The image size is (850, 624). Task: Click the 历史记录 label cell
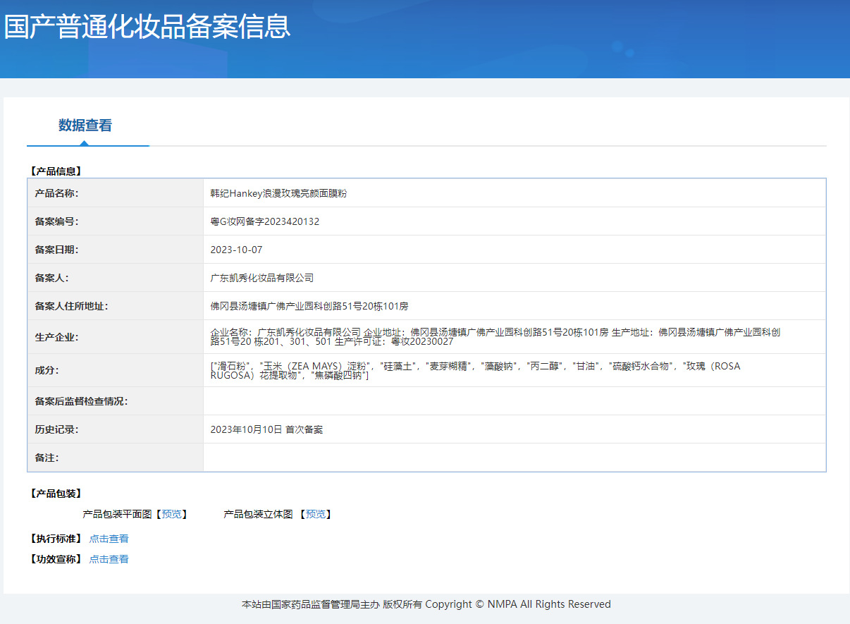(116, 429)
